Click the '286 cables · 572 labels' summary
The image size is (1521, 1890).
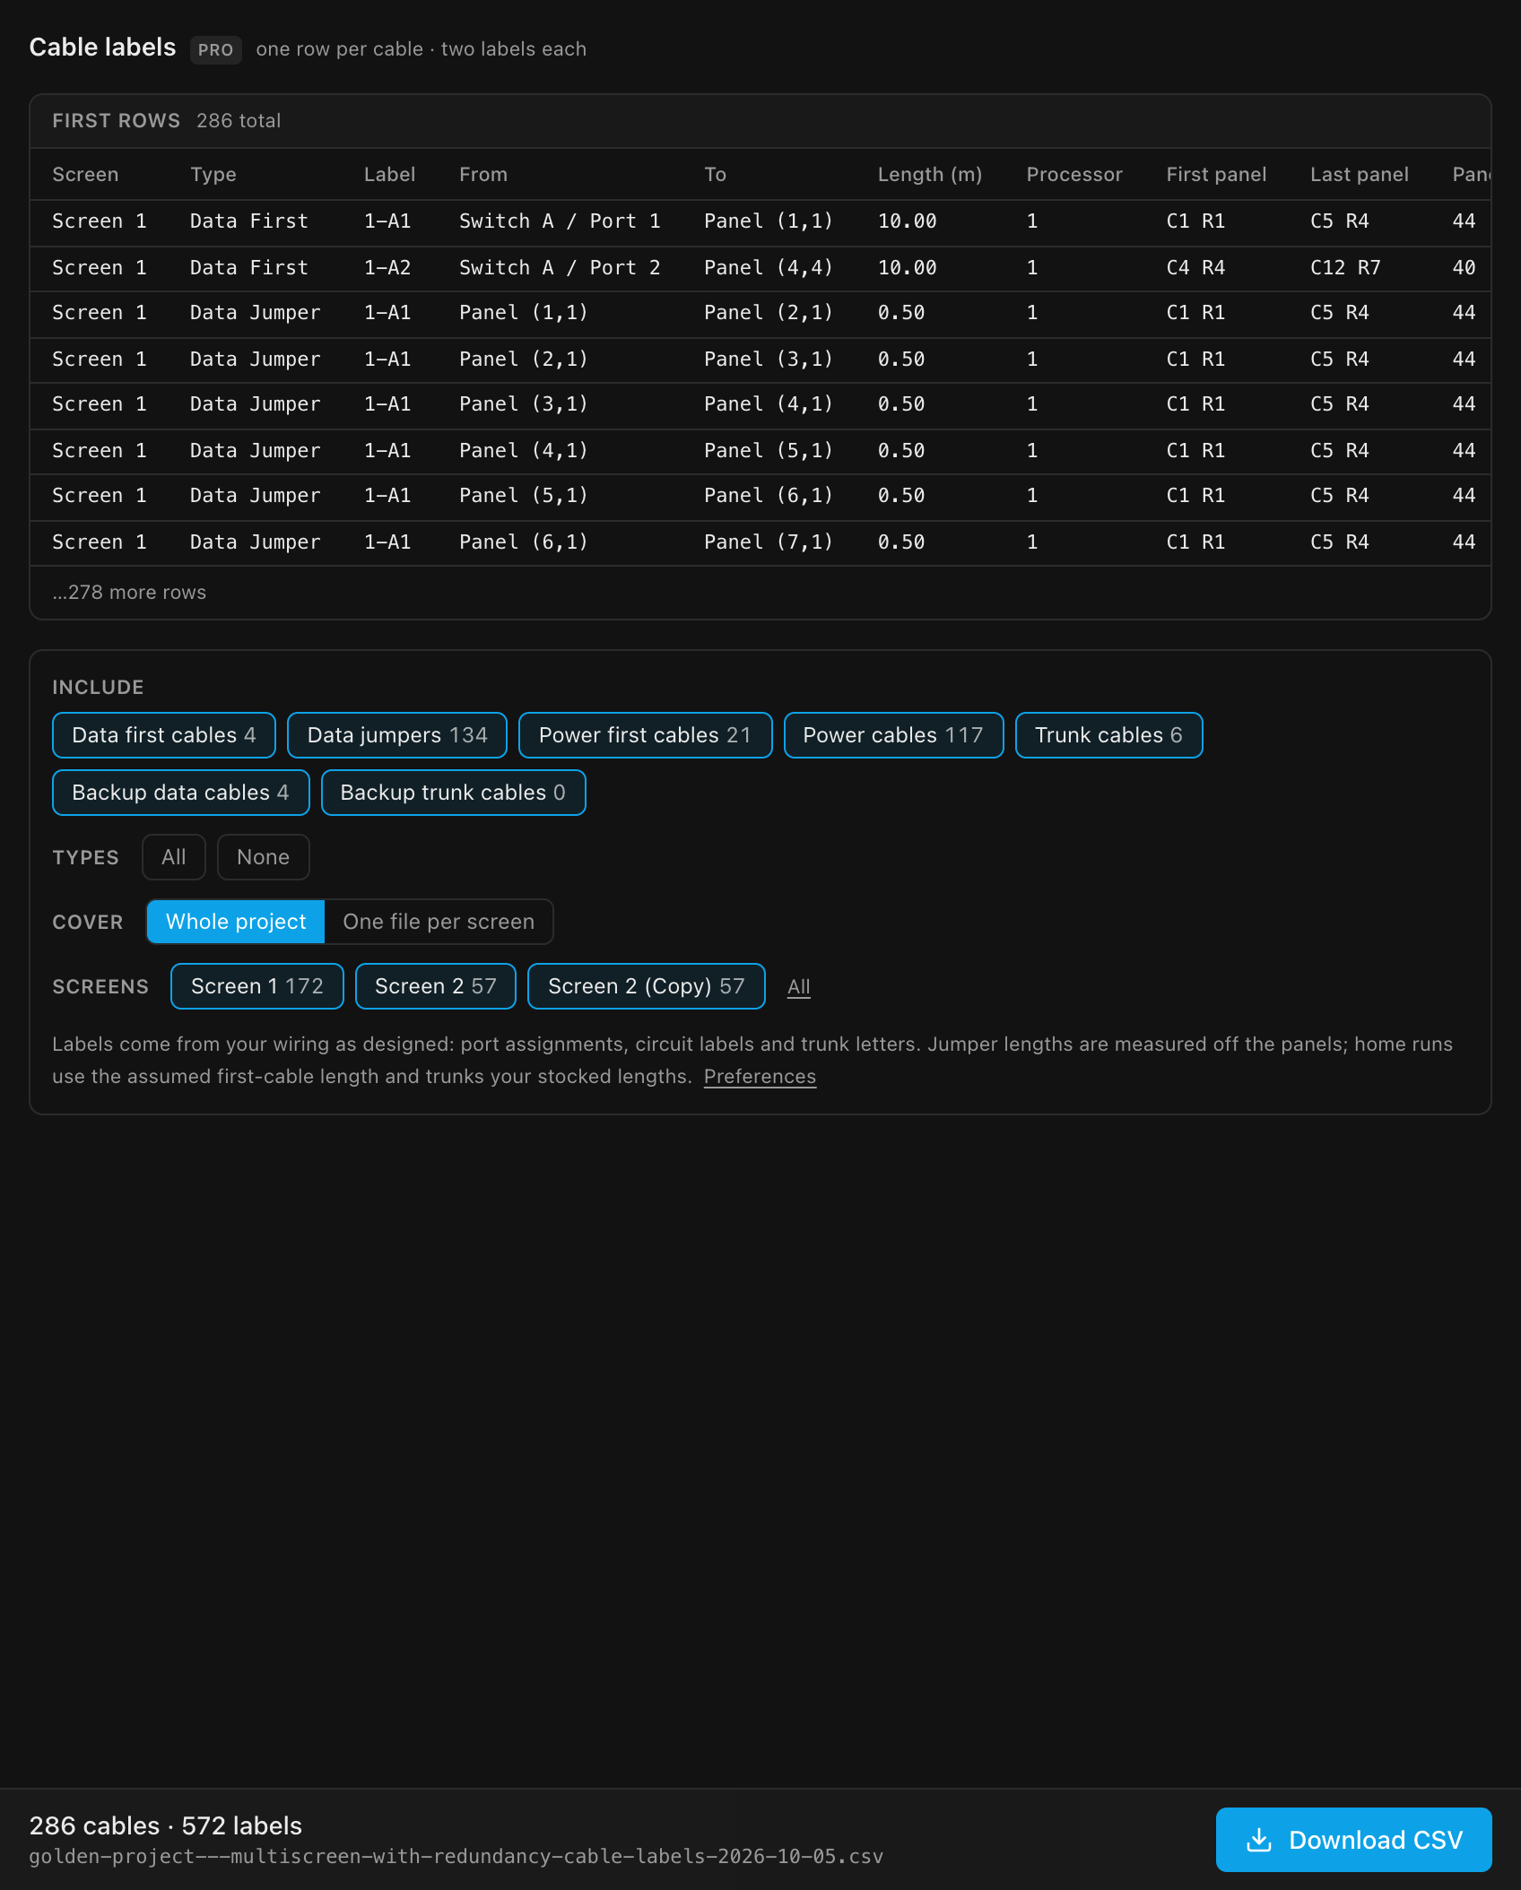click(x=166, y=1825)
